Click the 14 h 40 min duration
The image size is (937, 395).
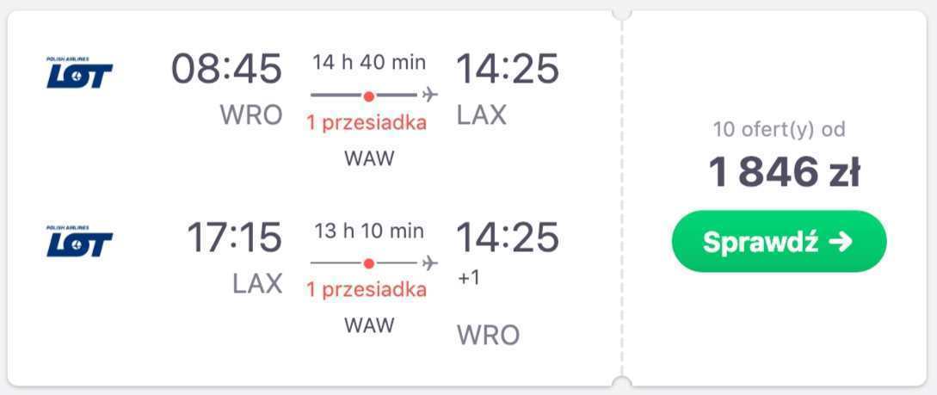(x=369, y=62)
